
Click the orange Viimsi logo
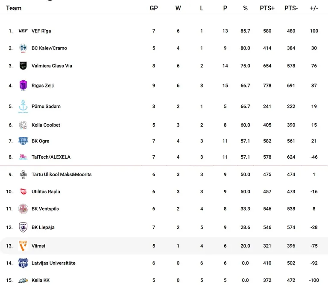pos(23,246)
